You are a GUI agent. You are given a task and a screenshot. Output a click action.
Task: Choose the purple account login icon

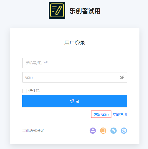pos(93,131)
